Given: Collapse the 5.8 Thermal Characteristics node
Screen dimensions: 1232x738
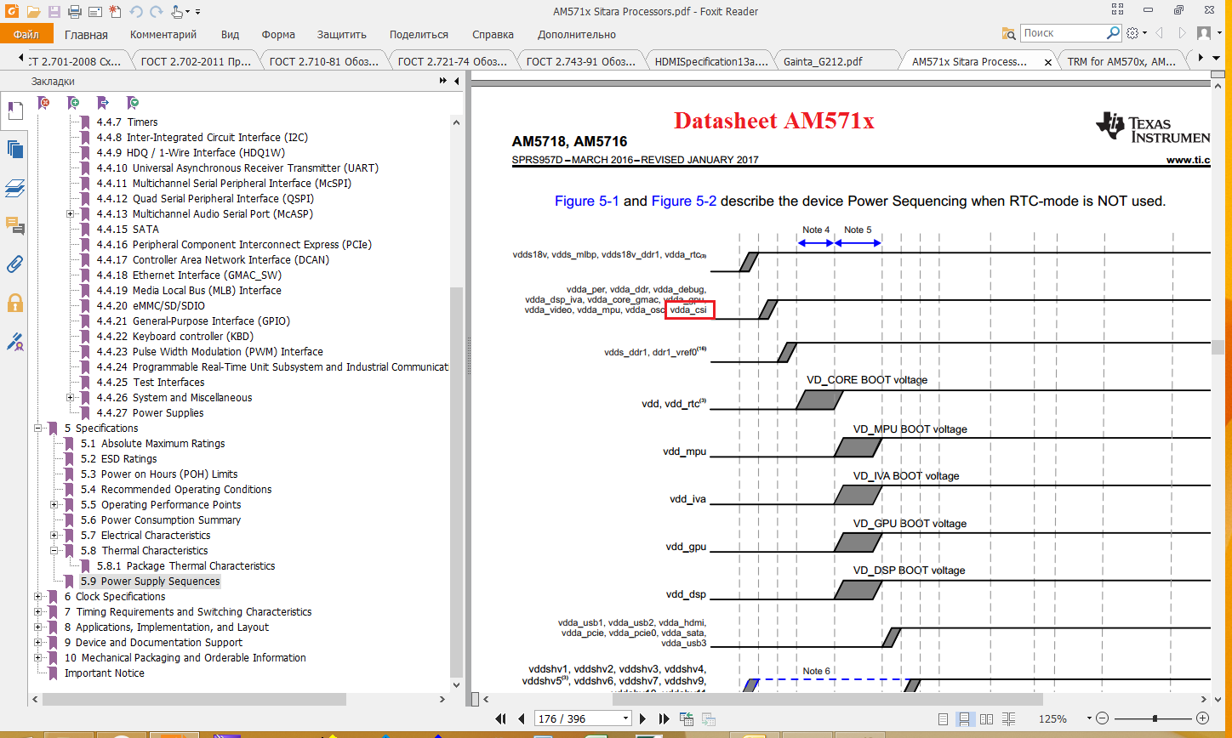Looking at the screenshot, I should click(x=54, y=551).
